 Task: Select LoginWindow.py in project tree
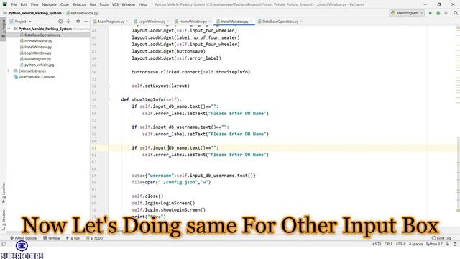click(x=37, y=53)
